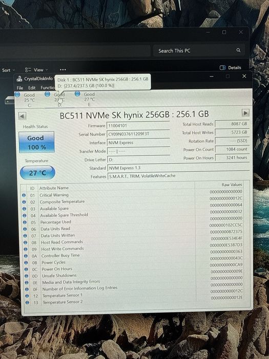Viewport: 269px width, 359px height.
Task: Select the Critical Warning attribute text
Action: tap(54, 195)
